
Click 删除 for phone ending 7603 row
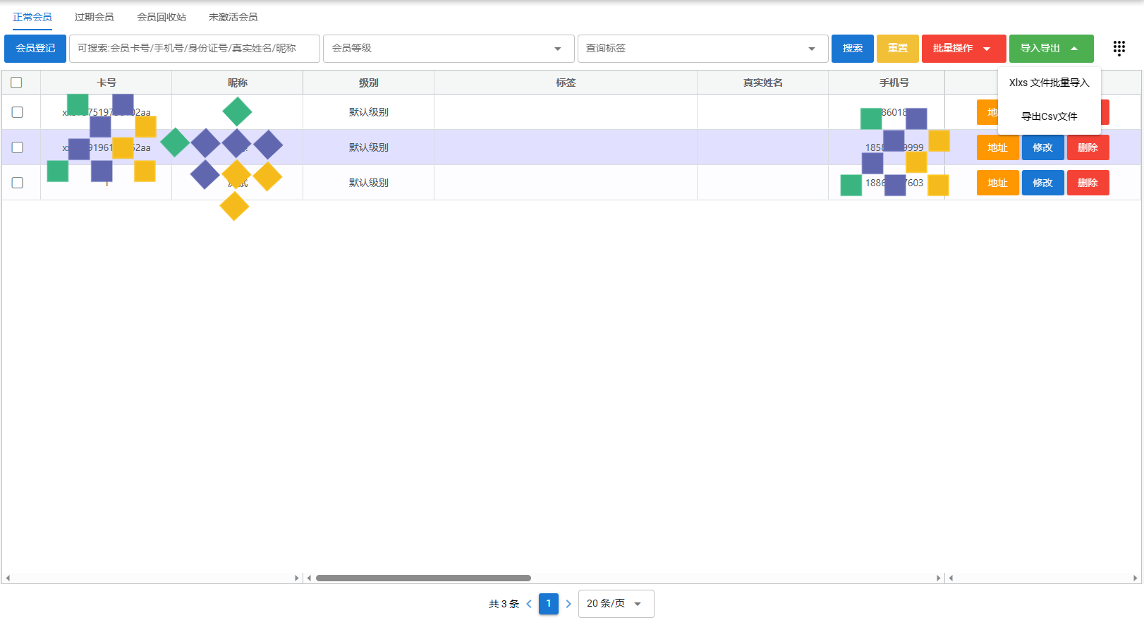click(x=1088, y=183)
